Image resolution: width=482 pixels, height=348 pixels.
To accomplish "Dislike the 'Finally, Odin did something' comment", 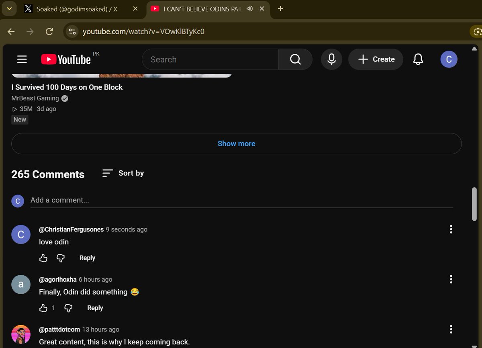I will (x=69, y=308).
